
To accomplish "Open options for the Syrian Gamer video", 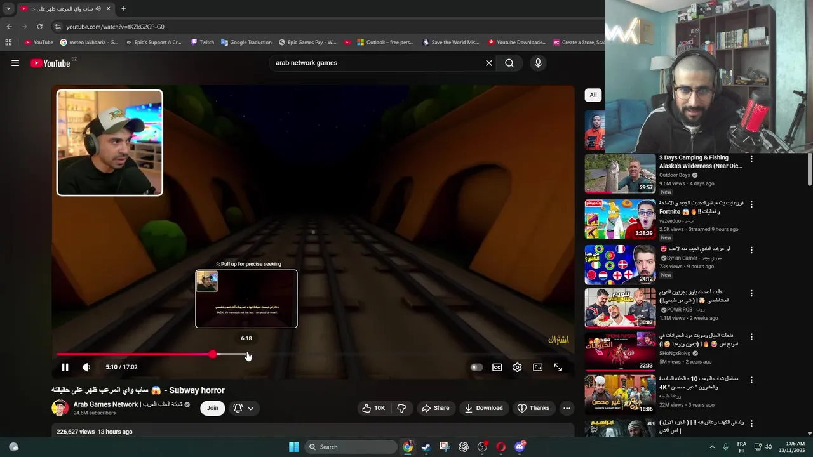I will click(751, 250).
